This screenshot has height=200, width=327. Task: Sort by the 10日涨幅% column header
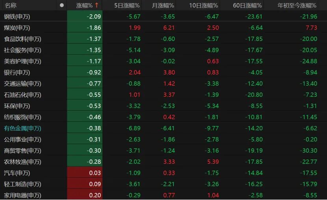tap(203, 6)
